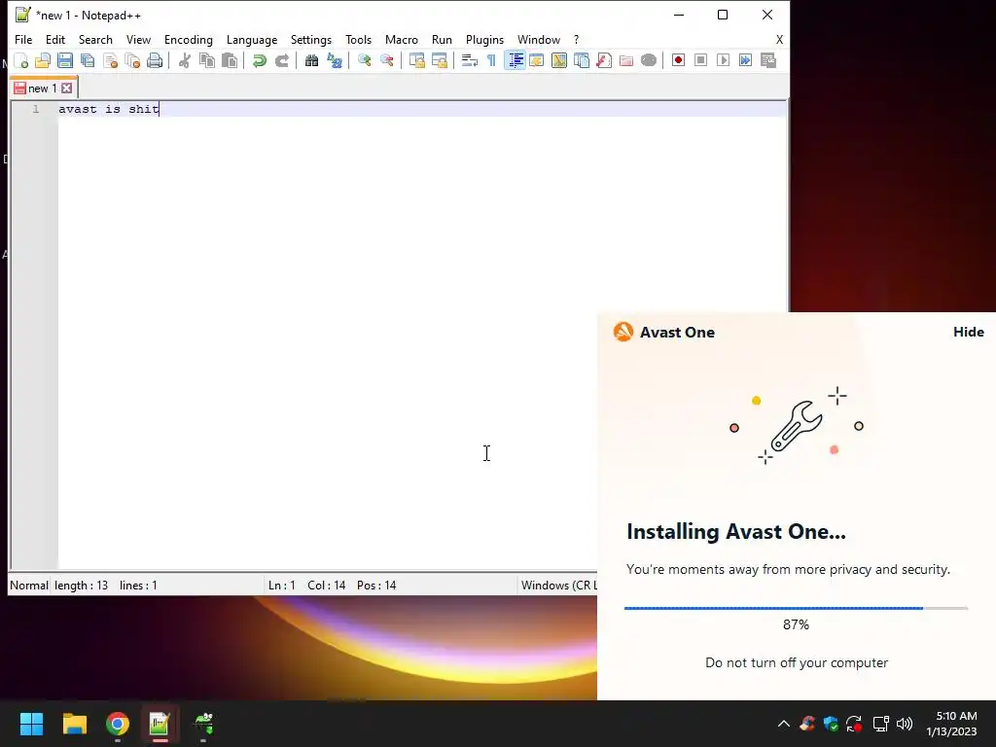Click line number 1 in the margin
The width and height of the screenshot is (996, 747).
tap(36, 109)
